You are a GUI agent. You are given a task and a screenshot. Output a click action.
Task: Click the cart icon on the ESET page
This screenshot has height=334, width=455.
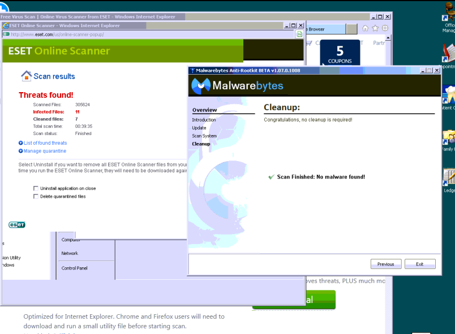310,43
